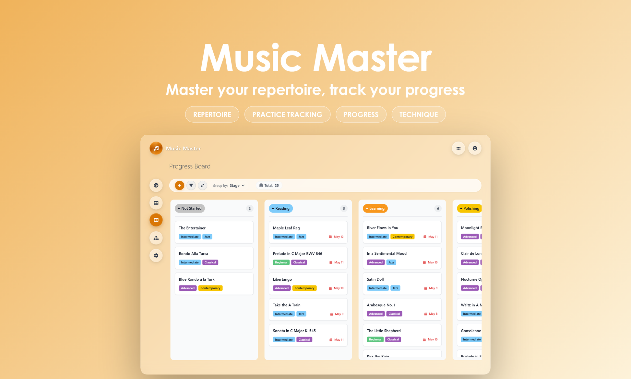Open the apps grid menu icon
This screenshot has width=631, height=379.
(458, 148)
